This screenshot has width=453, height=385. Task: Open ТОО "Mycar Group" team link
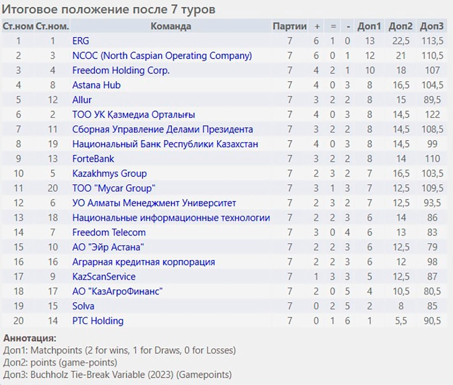tap(114, 188)
